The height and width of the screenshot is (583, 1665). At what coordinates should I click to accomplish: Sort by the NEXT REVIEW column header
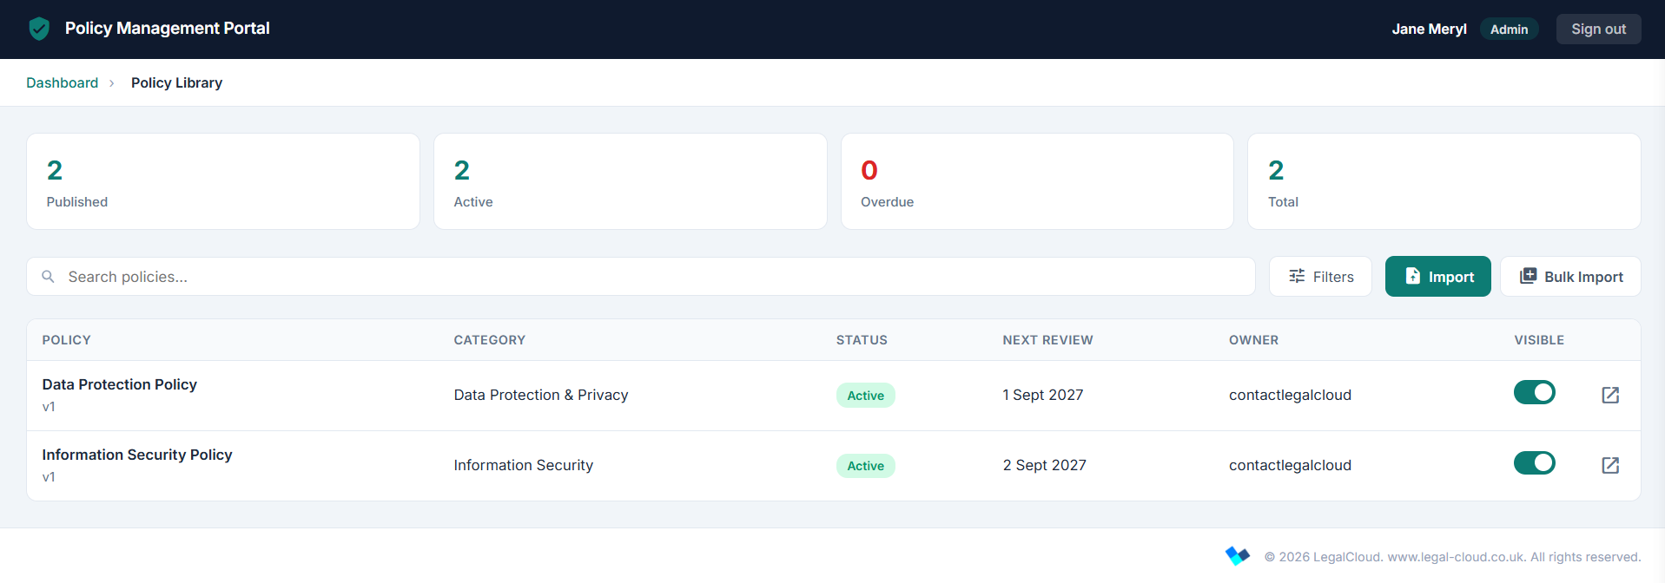click(1047, 340)
